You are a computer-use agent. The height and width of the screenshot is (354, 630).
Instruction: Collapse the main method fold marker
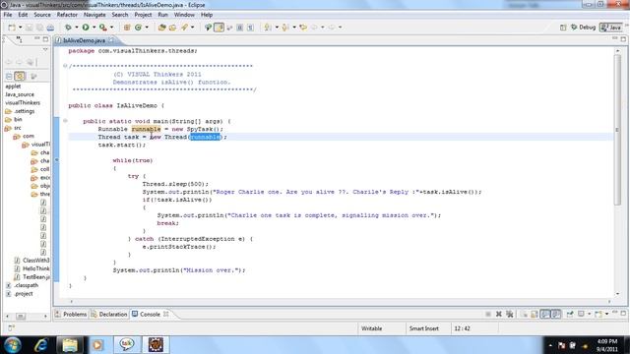pos(65,121)
